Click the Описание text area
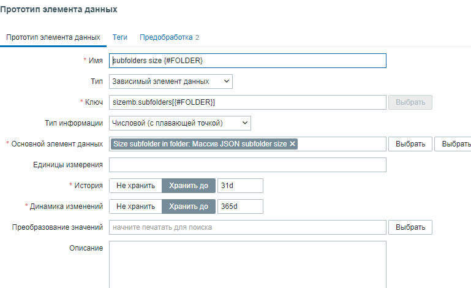The image size is (471, 288). click(x=247, y=263)
